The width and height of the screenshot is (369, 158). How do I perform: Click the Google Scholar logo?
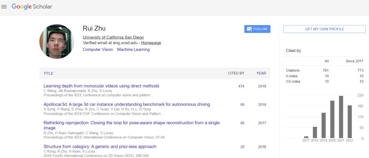(x=32, y=7)
